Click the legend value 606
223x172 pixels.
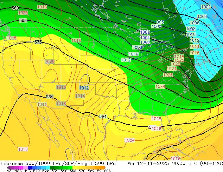107,171
